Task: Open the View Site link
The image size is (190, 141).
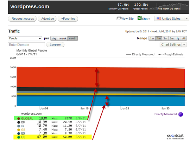Action: [x=127, y=19]
